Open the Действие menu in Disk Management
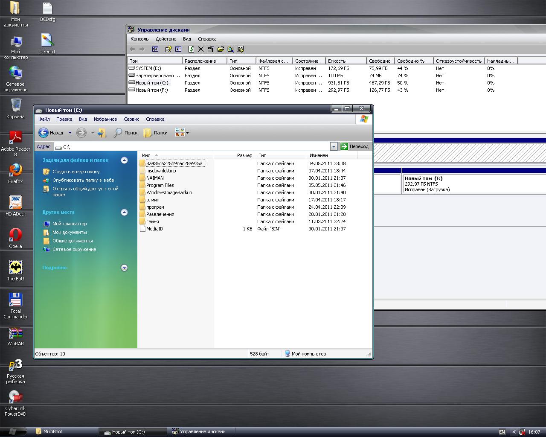This screenshot has height=437, width=546. (166, 39)
